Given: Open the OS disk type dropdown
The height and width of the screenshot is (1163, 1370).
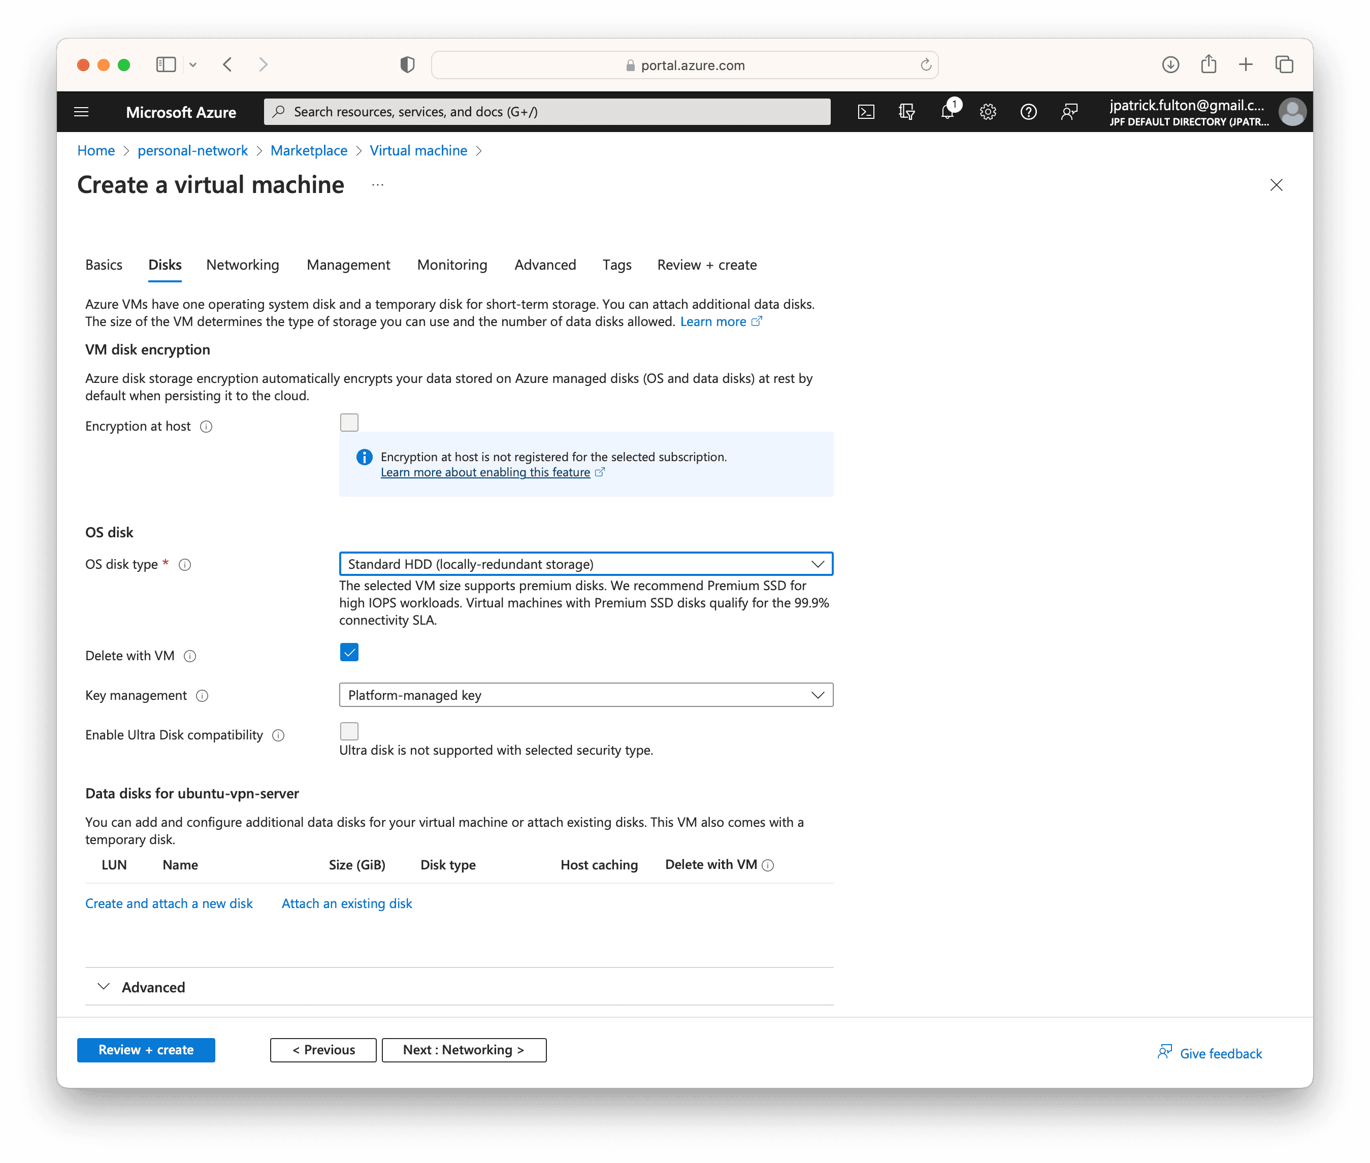Looking at the screenshot, I should click(x=585, y=564).
